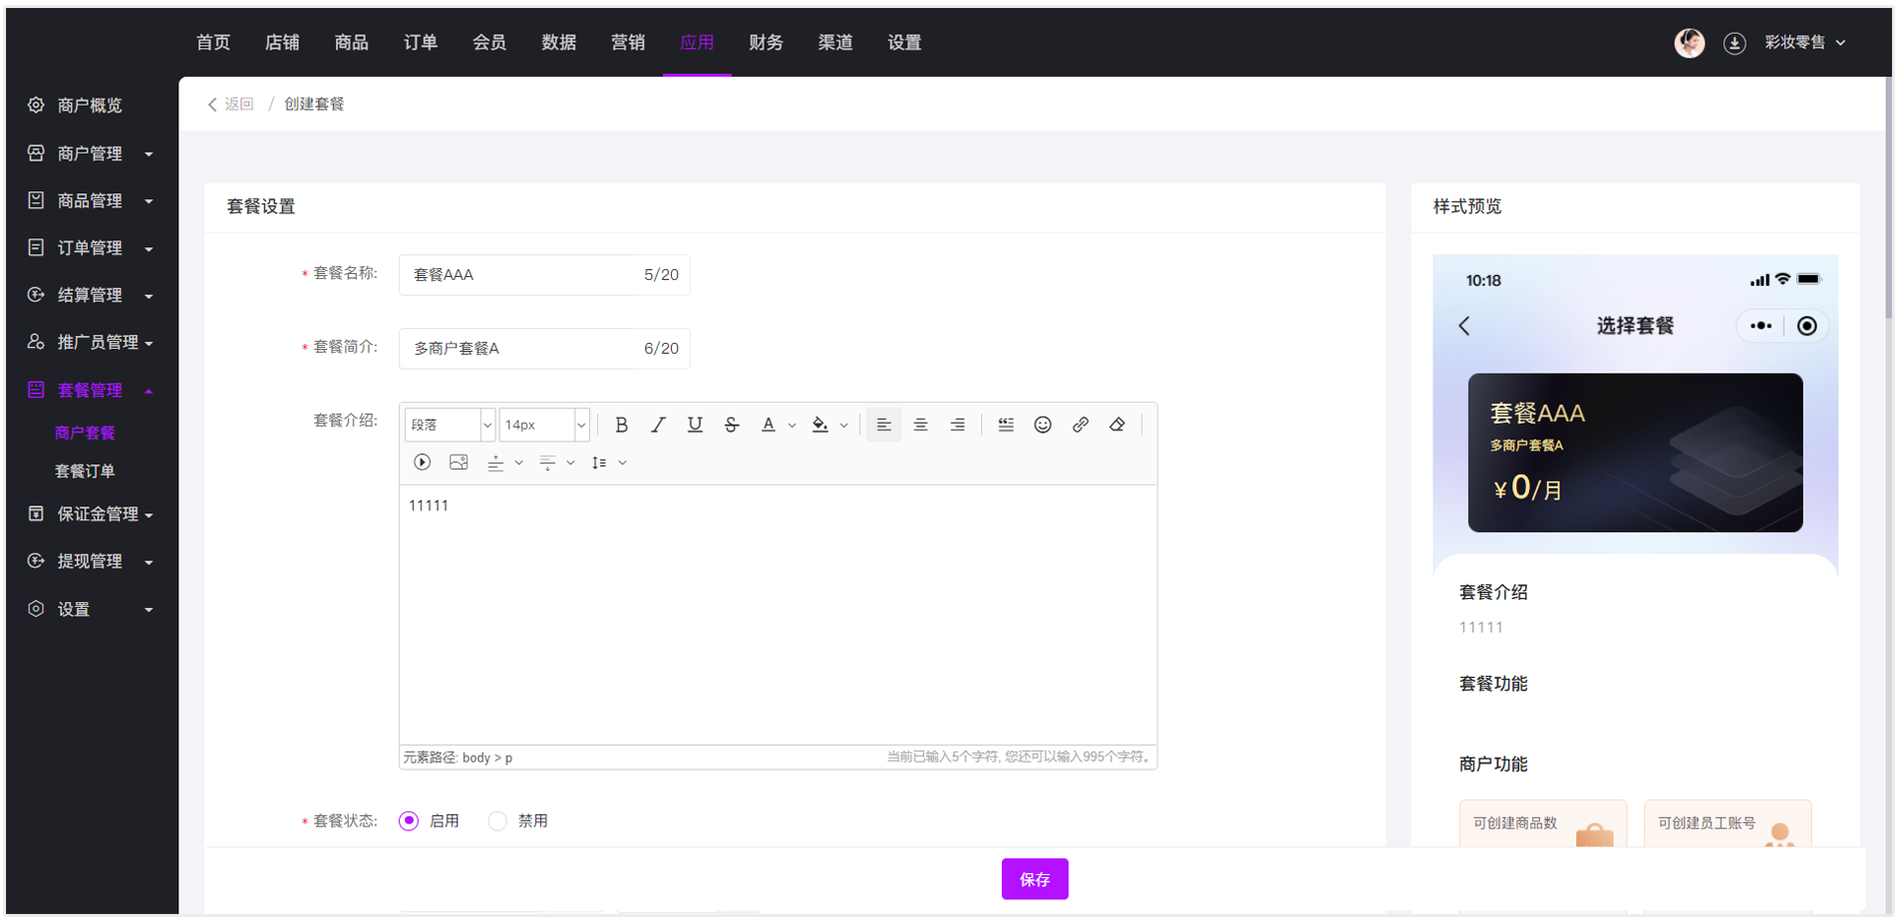Open the background fill color picker
Image resolution: width=1902 pixels, height=920 pixels.
(820, 425)
